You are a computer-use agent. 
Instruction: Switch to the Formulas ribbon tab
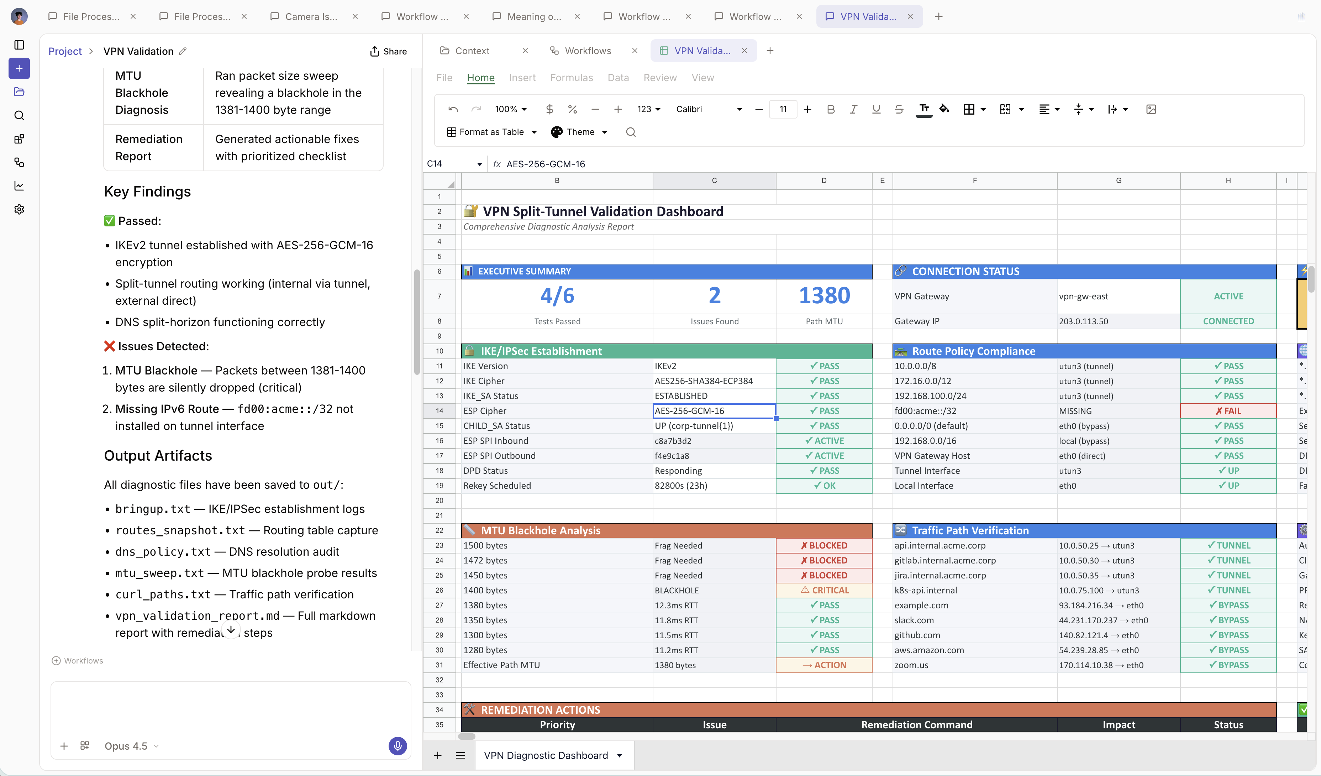[x=572, y=78]
